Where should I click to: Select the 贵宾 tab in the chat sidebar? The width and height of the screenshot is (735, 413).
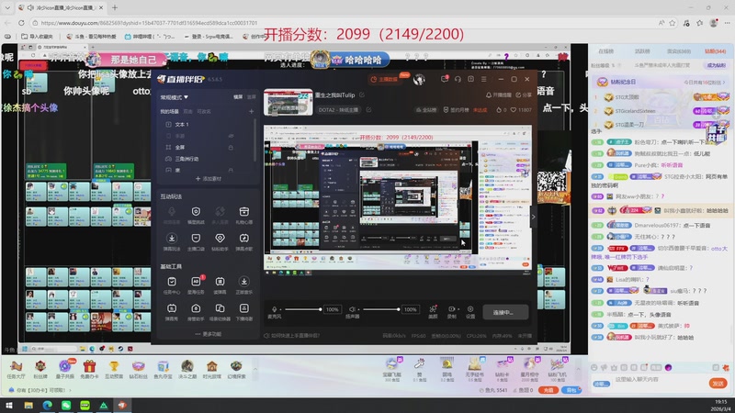point(679,51)
